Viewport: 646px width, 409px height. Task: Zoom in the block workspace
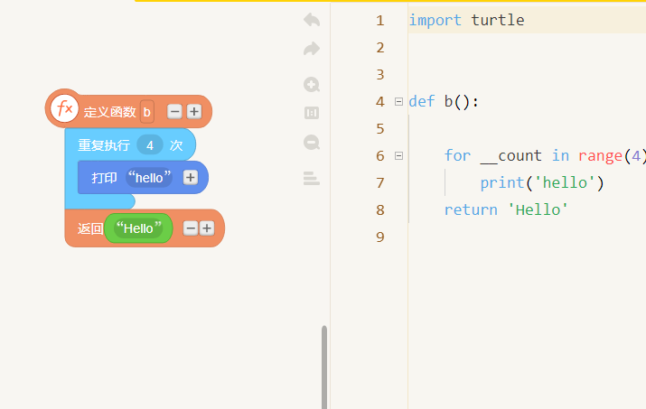point(312,85)
